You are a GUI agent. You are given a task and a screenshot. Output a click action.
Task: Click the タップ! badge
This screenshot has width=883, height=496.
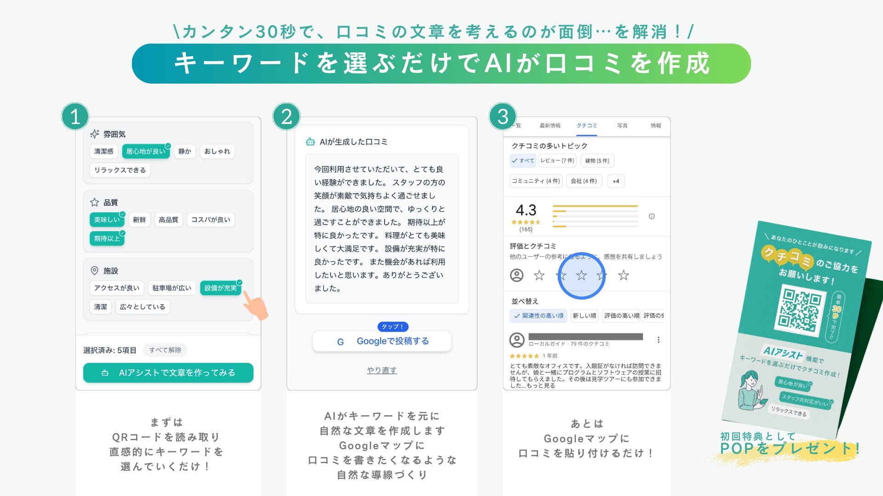click(393, 327)
